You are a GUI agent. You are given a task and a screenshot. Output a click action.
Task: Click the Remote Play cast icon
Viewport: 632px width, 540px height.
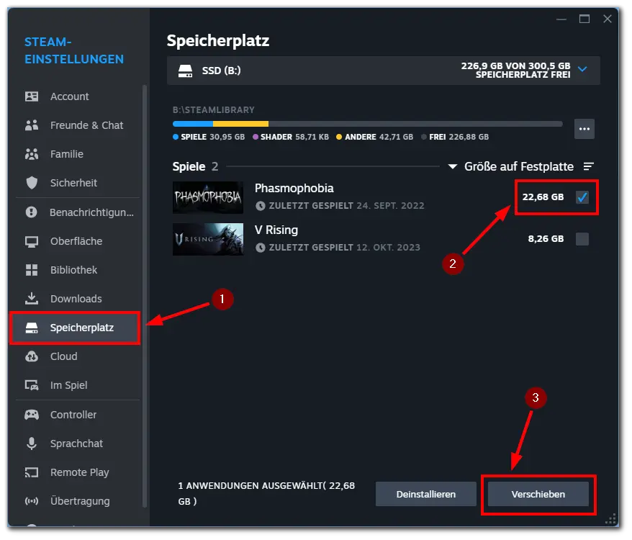coord(32,472)
